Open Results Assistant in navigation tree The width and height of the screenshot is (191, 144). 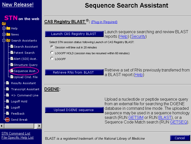click(23, 83)
